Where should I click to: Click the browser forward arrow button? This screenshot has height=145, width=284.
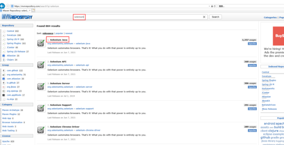8,6
